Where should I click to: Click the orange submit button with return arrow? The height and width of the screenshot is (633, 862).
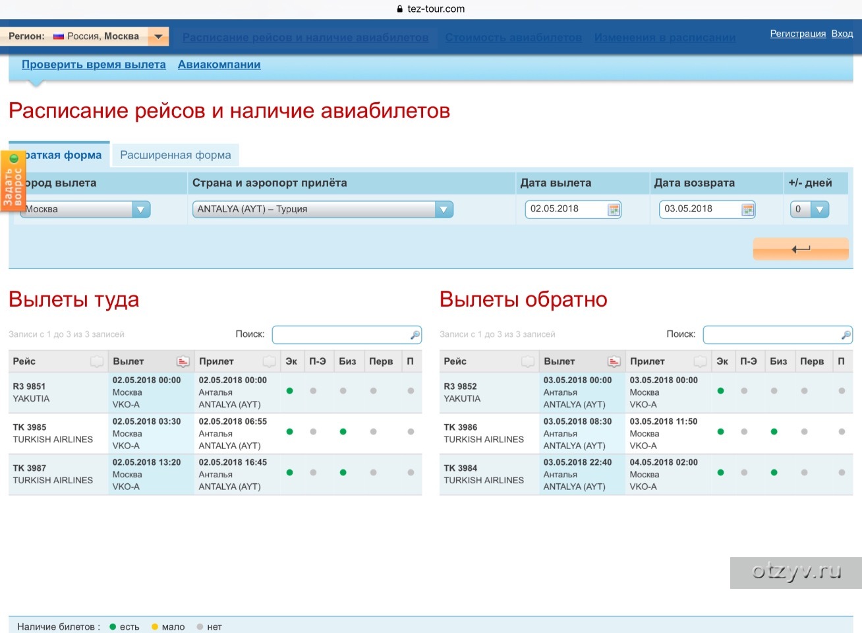pyautogui.click(x=801, y=249)
